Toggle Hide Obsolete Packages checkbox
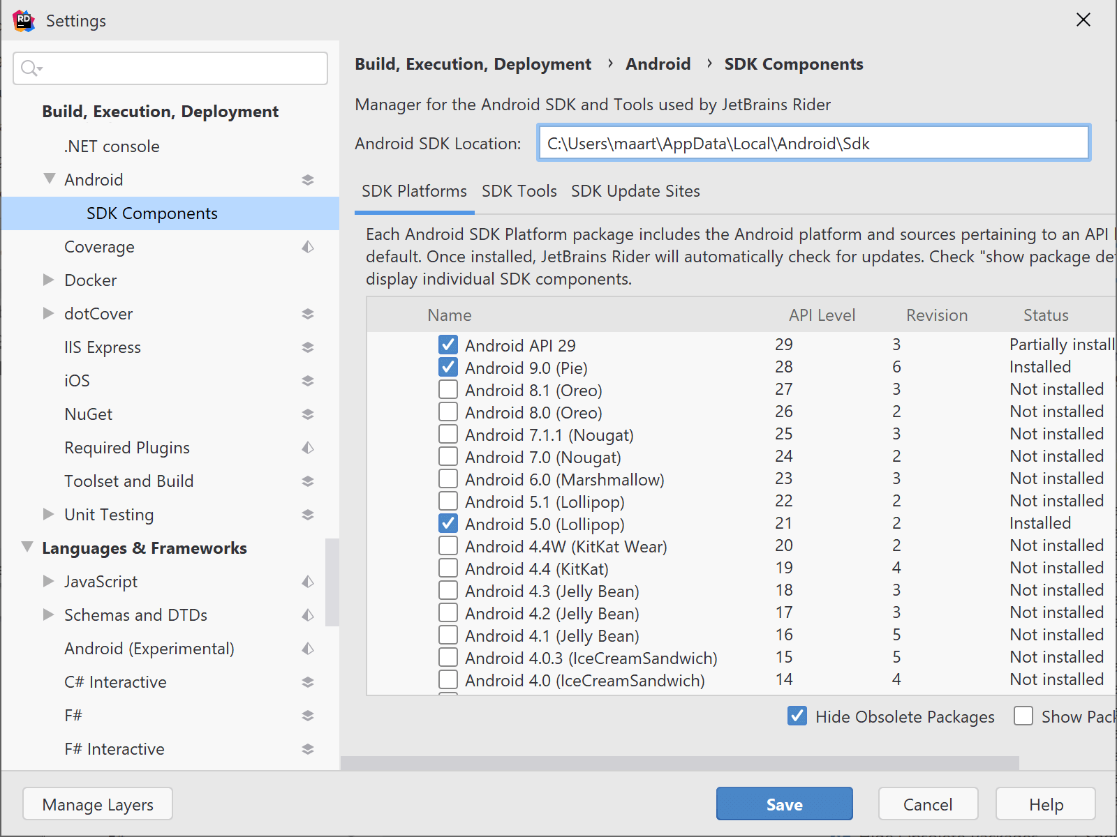Screen dimensions: 1117x837 pos(797,716)
